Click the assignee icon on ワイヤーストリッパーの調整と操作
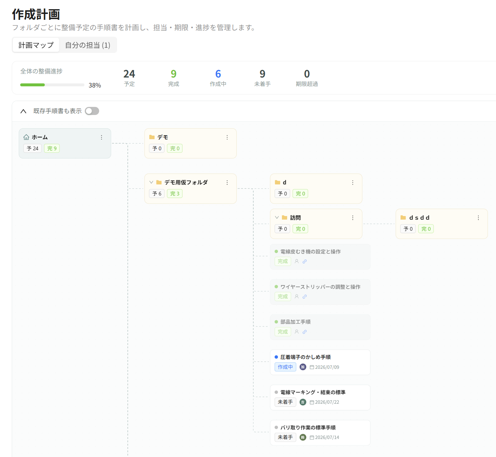The height and width of the screenshot is (457, 496). click(297, 296)
